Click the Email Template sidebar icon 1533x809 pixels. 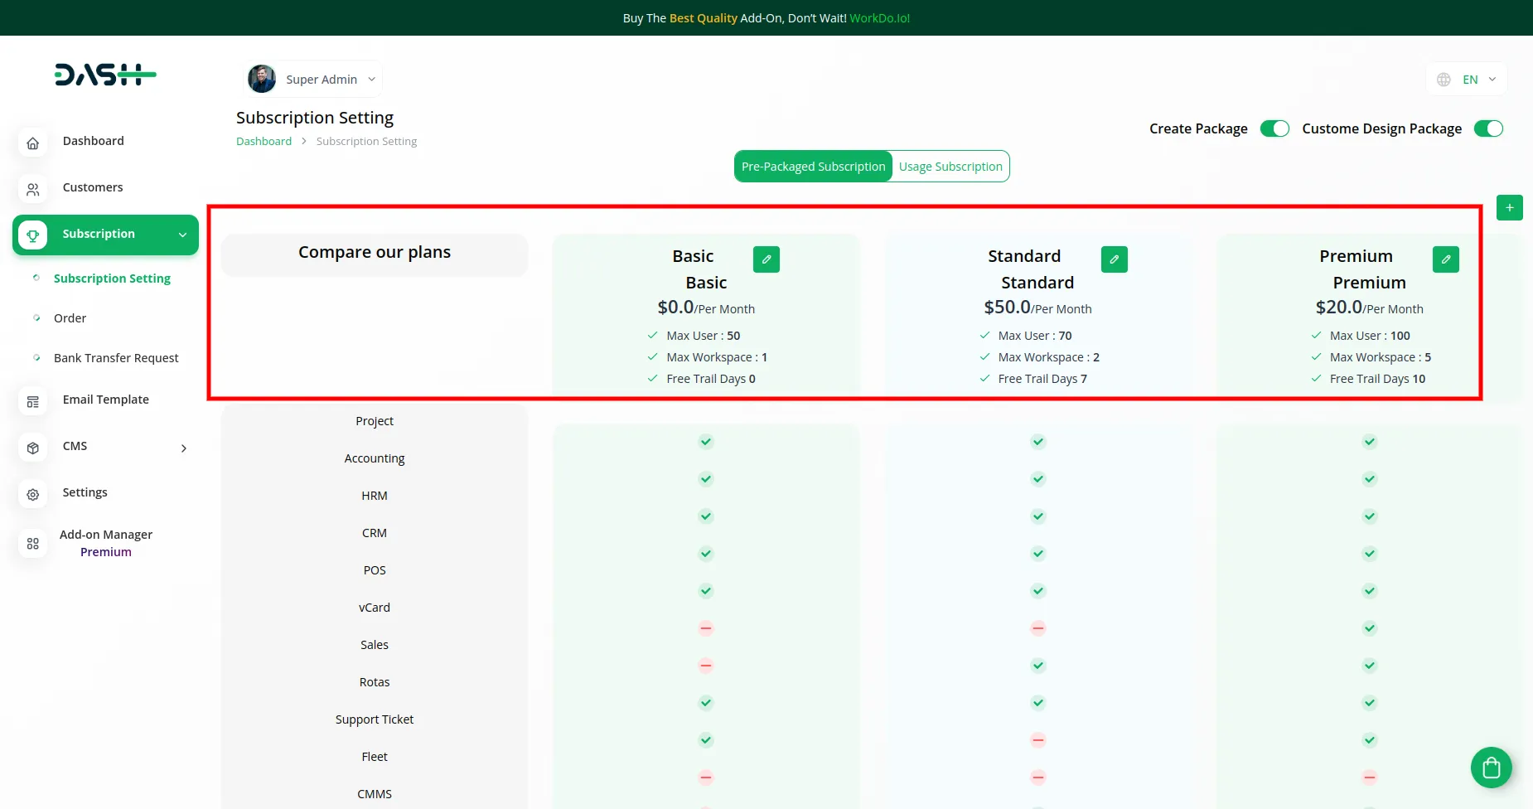tap(33, 401)
